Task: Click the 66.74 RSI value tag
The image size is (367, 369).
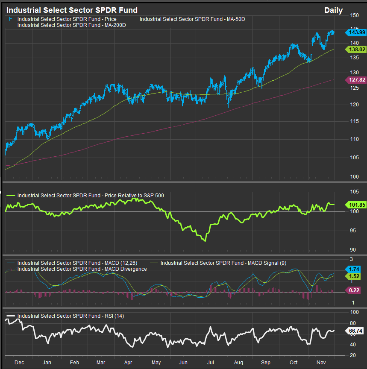Action: pyautogui.click(x=354, y=331)
